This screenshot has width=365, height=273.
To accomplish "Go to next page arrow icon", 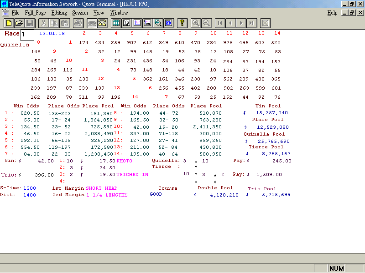I will point(241,23).
